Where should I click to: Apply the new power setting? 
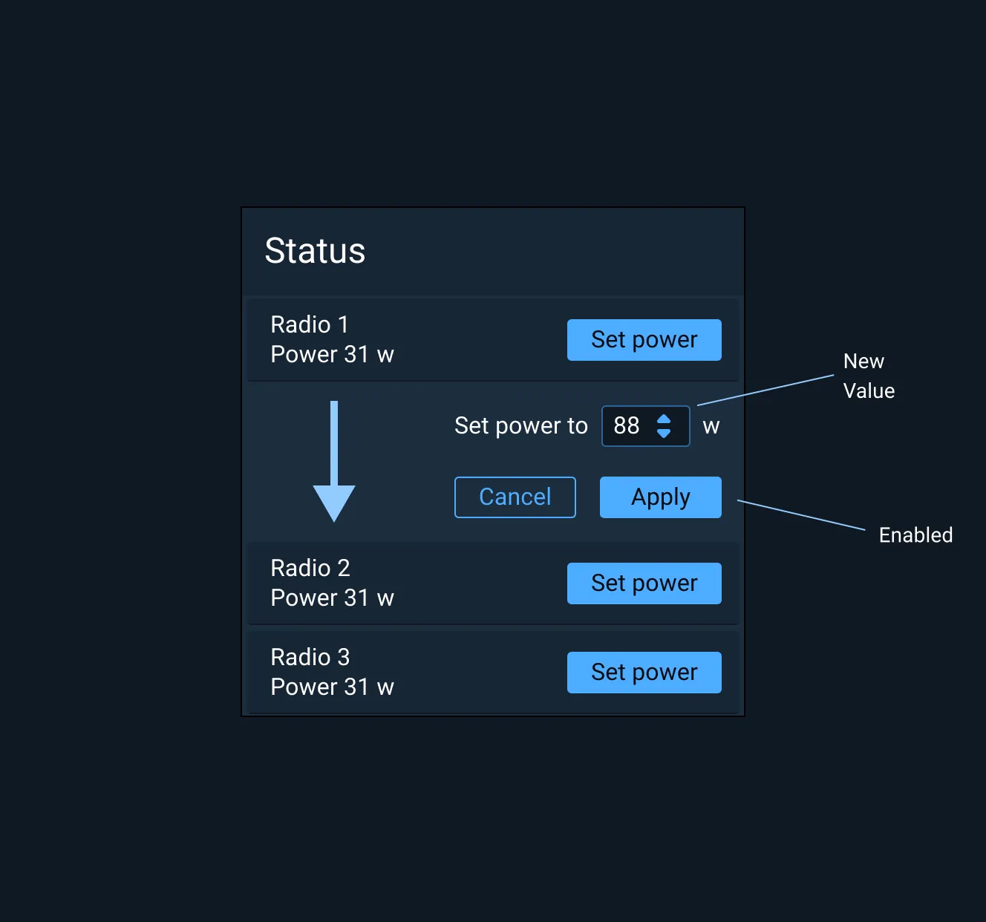(660, 497)
